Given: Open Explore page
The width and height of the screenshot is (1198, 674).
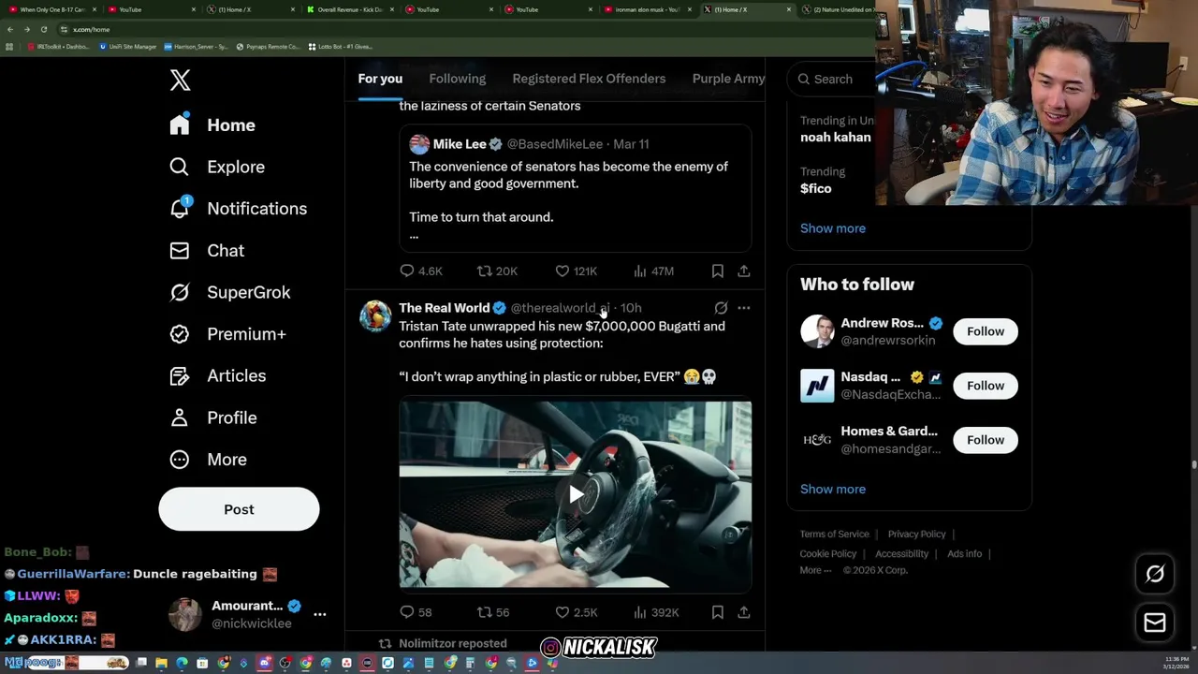Looking at the screenshot, I should [x=217, y=167].
